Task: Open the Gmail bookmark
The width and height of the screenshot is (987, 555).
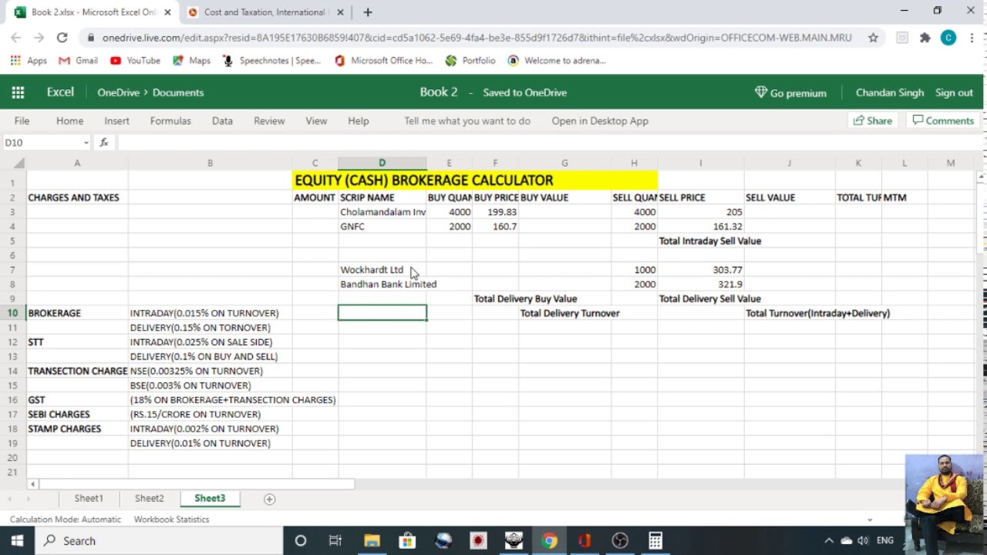Action: pyautogui.click(x=78, y=60)
